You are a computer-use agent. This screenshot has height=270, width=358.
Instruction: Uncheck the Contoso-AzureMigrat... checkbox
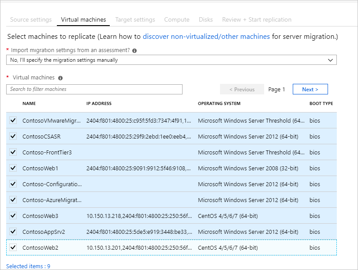13,200
